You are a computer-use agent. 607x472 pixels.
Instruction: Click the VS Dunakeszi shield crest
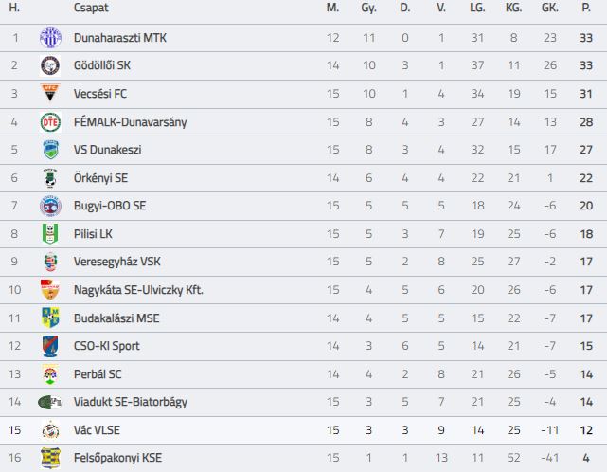pos(51,150)
